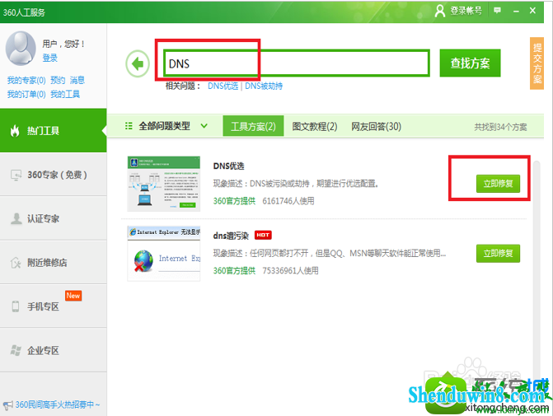
Task: Open the 预约 link
Action: pyautogui.click(x=58, y=80)
